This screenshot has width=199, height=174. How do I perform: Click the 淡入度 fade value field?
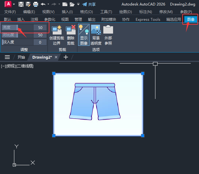(x=40, y=42)
